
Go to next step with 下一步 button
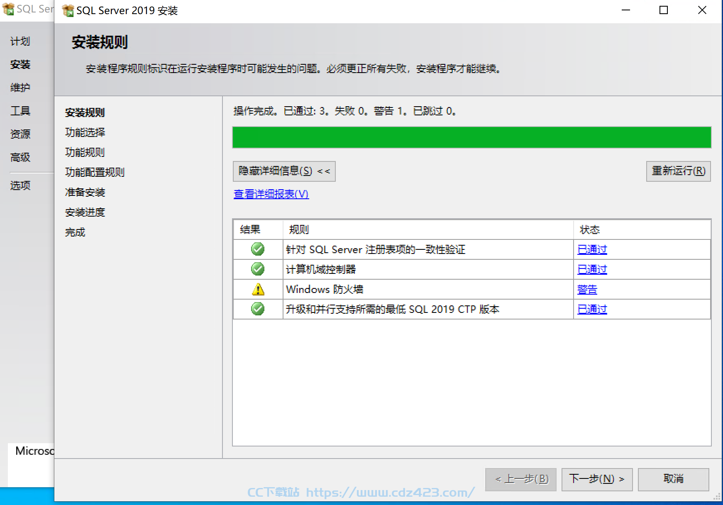tap(597, 479)
